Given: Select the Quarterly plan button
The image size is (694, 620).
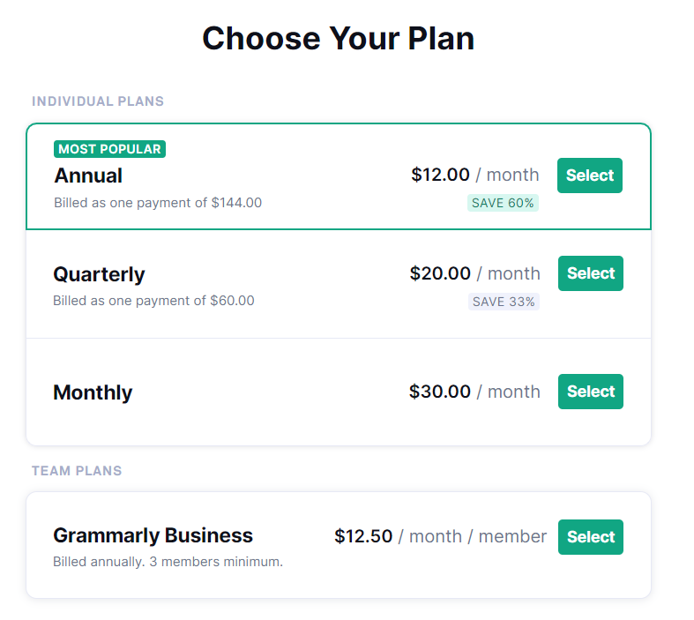Looking at the screenshot, I should [x=590, y=273].
